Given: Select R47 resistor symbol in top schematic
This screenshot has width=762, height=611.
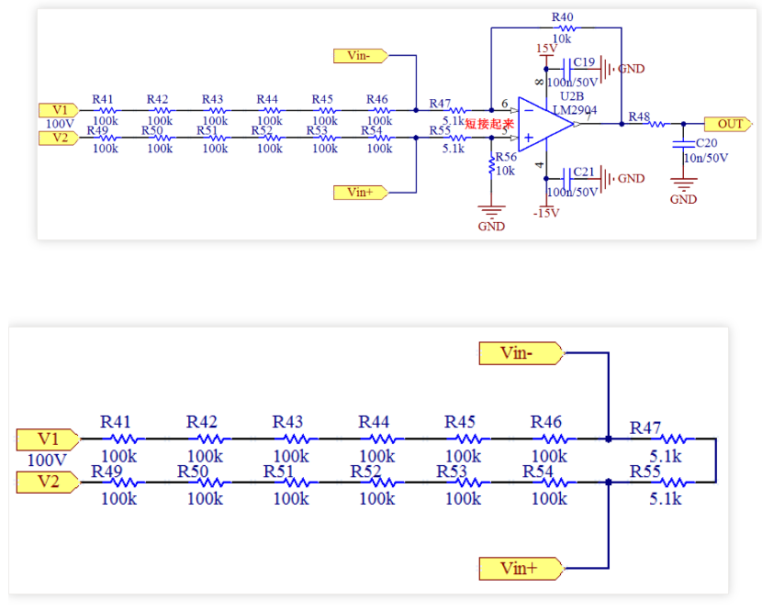Looking at the screenshot, I should click(x=457, y=111).
